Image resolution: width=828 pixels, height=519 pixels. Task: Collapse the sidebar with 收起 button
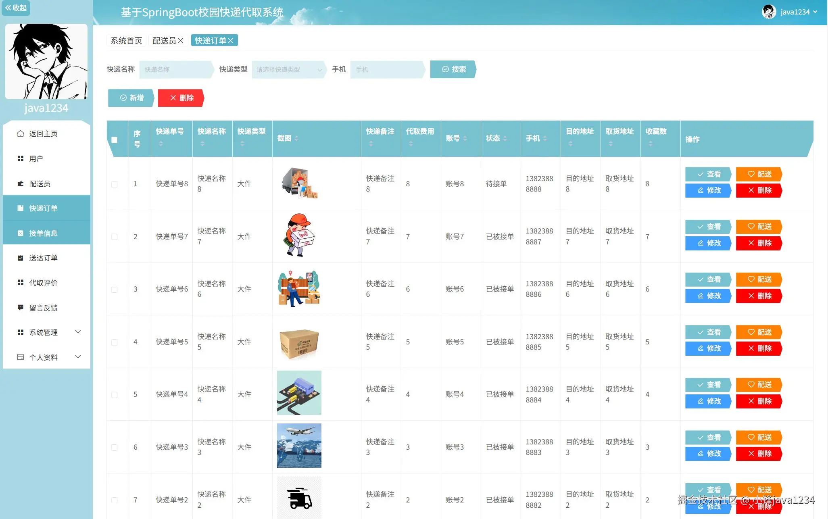[16, 8]
